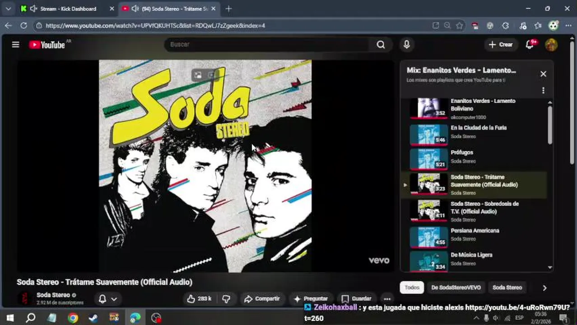577x325 pixels.
Task: Click the playlist scrollbar down arrow
Action: point(549,267)
